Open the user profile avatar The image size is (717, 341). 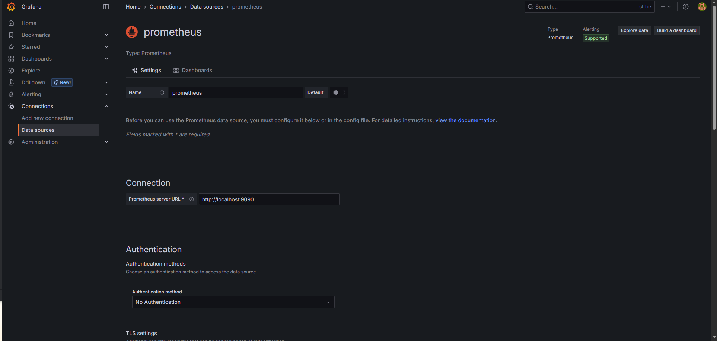pyautogui.click(x=702, y=7)
